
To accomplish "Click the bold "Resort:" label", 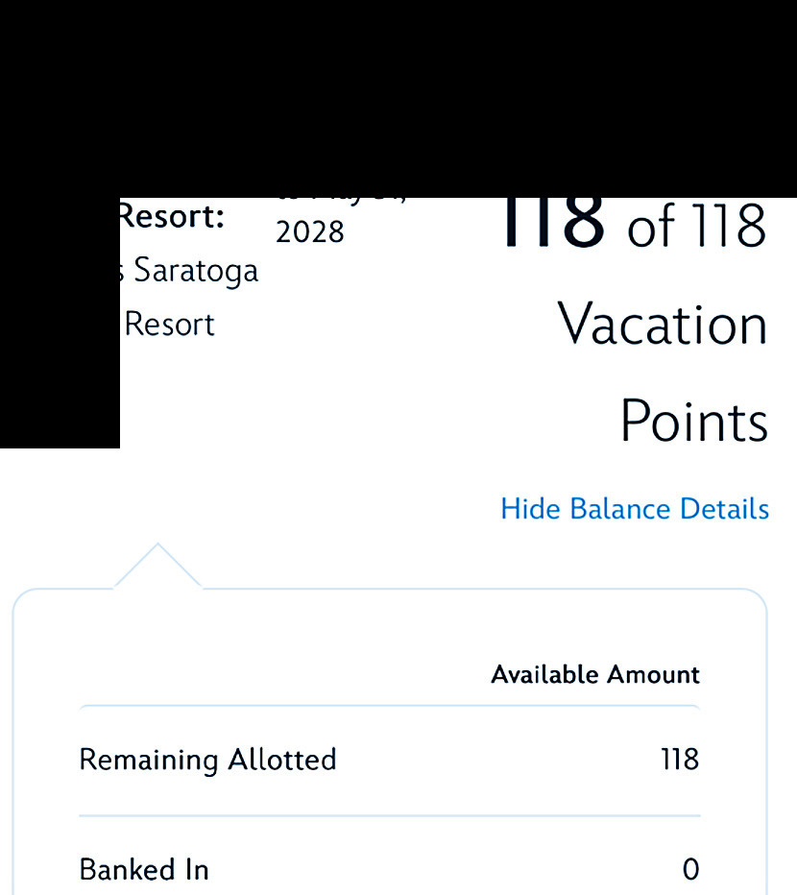I will click(171, 217).
